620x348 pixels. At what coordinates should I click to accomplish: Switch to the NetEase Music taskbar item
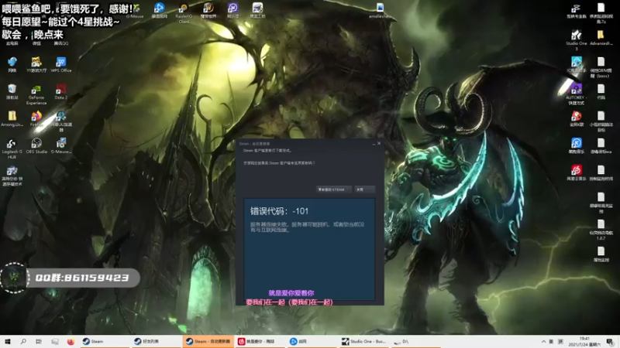click(260, 341)
